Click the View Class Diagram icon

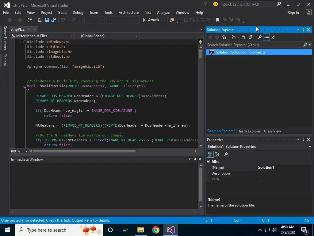point(273,37)
